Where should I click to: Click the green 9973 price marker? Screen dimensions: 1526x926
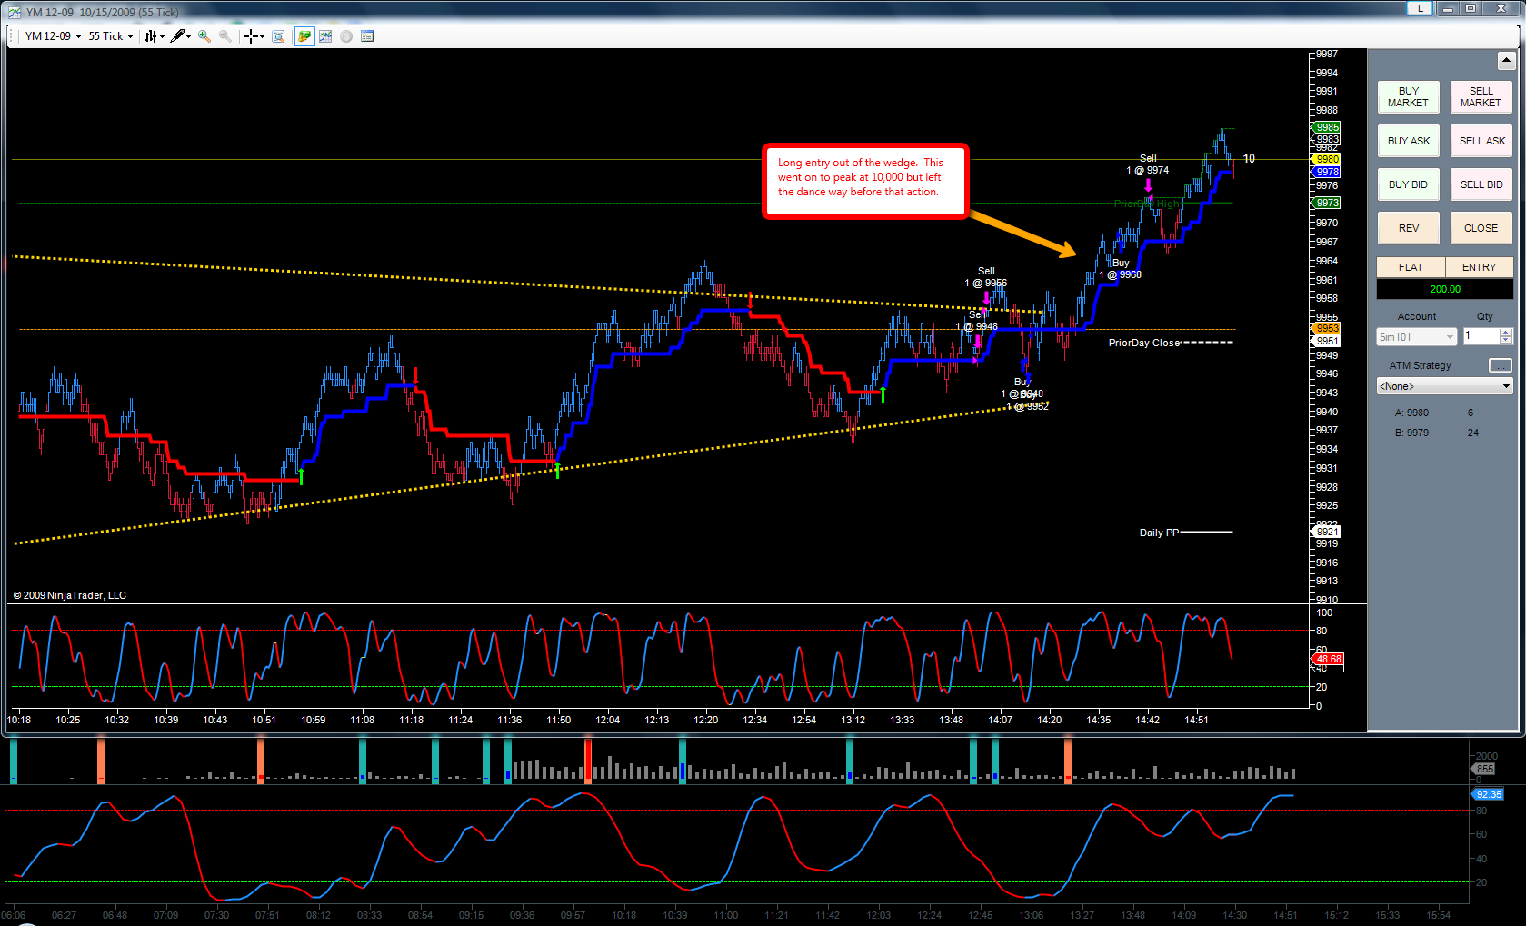pos(1327,203)
